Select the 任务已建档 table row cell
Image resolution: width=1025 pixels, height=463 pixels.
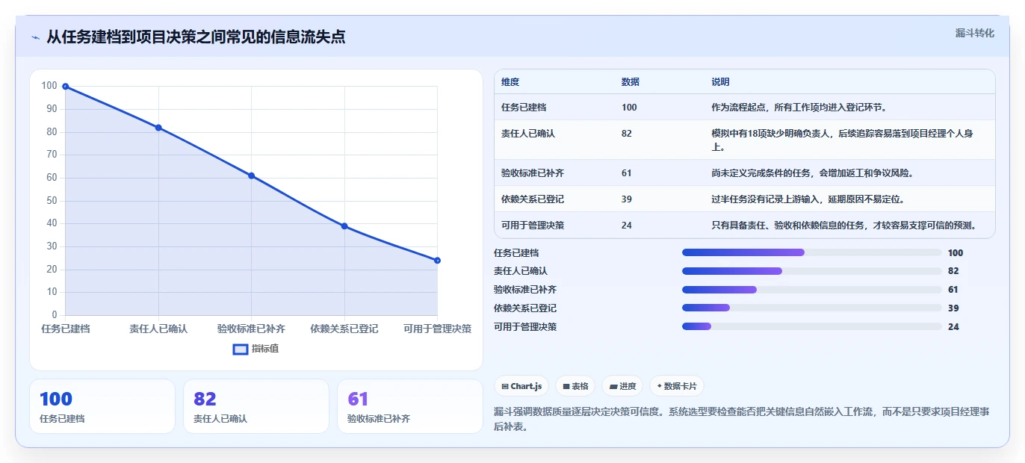(524, 108)
